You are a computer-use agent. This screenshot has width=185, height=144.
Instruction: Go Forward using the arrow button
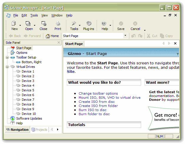pyautogui.click(x=32, y=36)
